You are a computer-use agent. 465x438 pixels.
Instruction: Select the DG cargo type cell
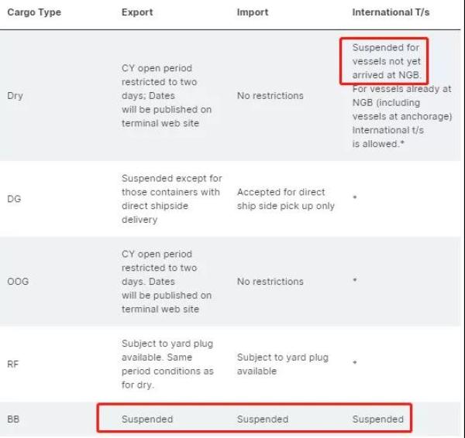coord(14,199)
